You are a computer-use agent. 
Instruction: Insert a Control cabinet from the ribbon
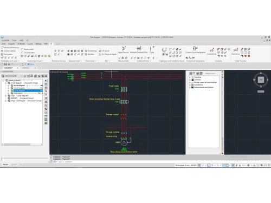click(8, 51)
